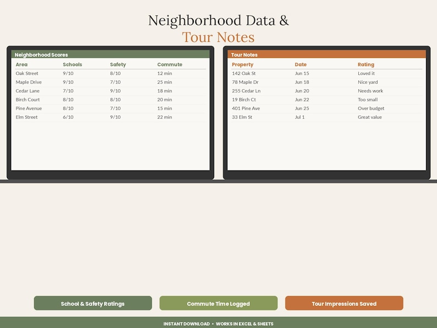437x328 pixels.
Task: Select Cedar Lane's 9/10 safety score
Action: coord(116,91)
